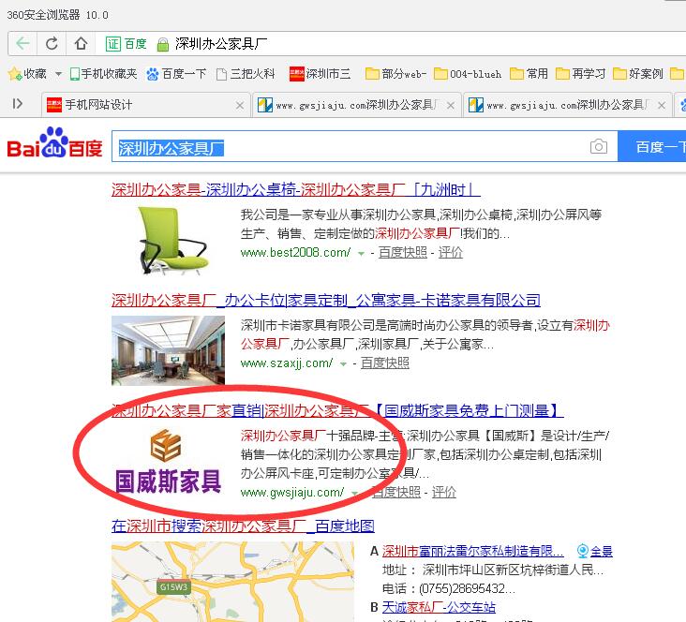Open 百度快照 for www.szaxjj.com result

point(385,363)
